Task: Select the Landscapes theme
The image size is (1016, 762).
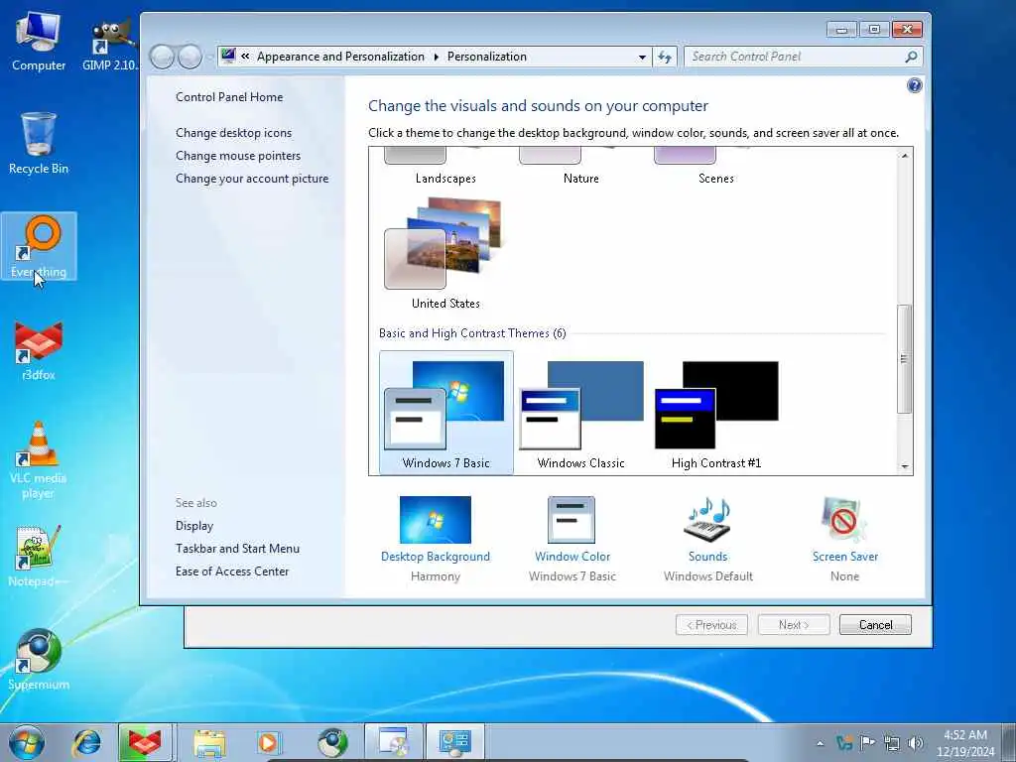Action: coord(445,167)
